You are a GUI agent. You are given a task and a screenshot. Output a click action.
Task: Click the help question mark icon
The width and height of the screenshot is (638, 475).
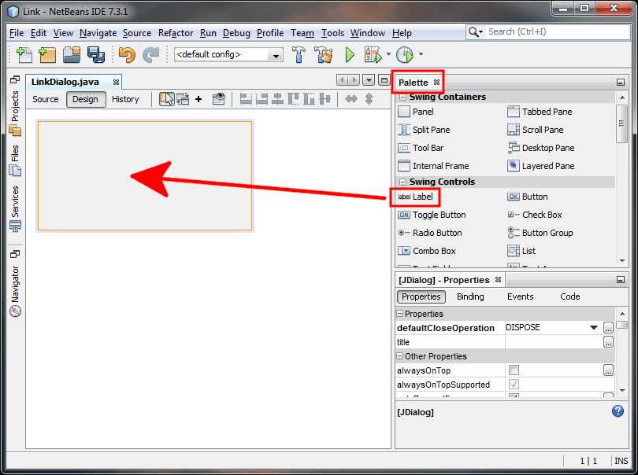[618, 411]
